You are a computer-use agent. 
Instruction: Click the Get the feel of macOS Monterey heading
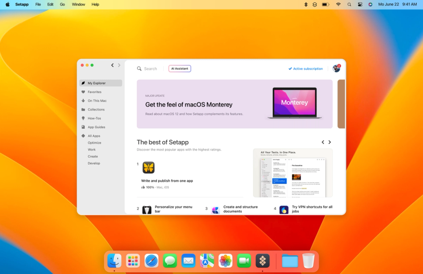(x=189, y=105)
